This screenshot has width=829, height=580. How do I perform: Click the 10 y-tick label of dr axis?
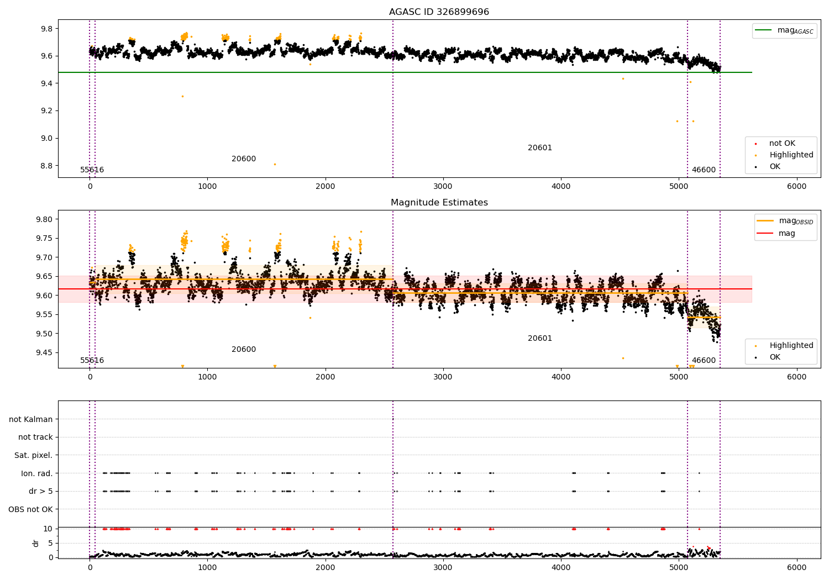[48, 529]
